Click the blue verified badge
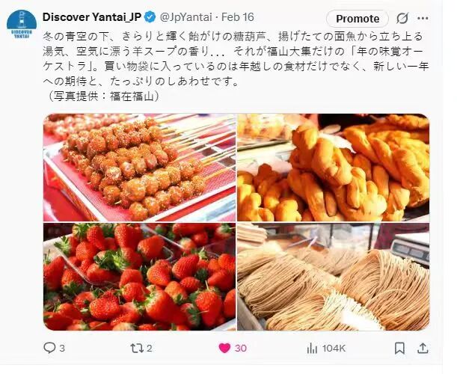457x374 pixels. pos(150,17)
